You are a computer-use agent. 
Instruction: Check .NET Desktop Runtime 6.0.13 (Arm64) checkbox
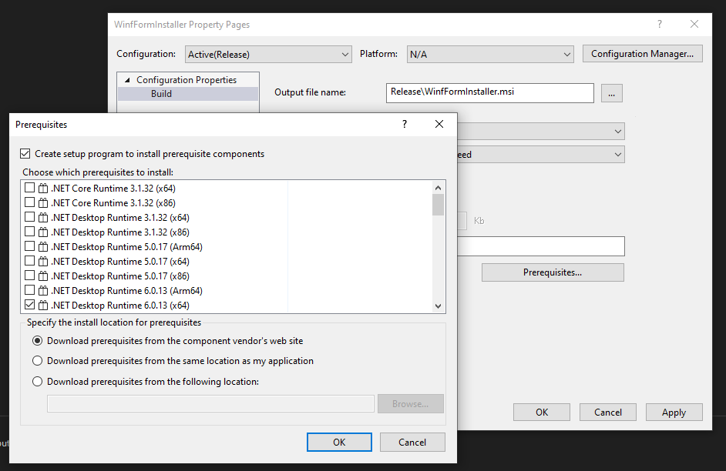pyautogui.click(x=29, y=290)
